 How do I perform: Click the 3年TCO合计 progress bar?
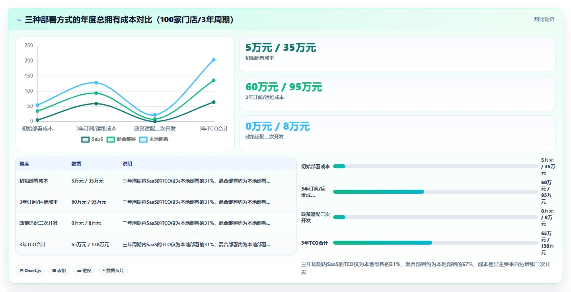tap(435, 243)
